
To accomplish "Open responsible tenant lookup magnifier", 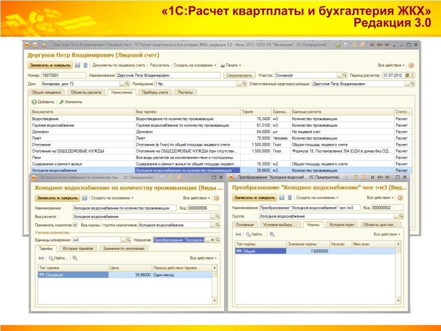I will [x=412, y=84].
